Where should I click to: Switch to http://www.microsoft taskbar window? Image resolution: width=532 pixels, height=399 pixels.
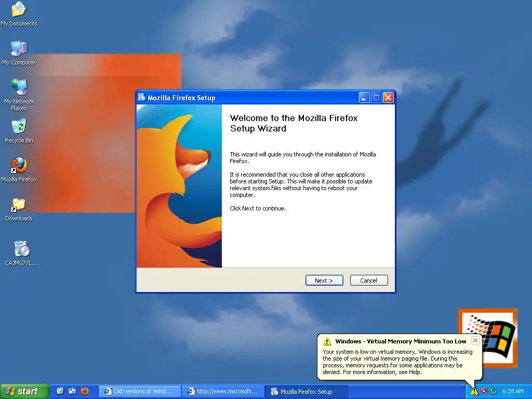coord(223,392)
